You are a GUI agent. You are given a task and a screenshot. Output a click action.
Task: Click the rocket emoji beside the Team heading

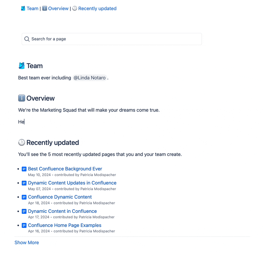[21, 65]
